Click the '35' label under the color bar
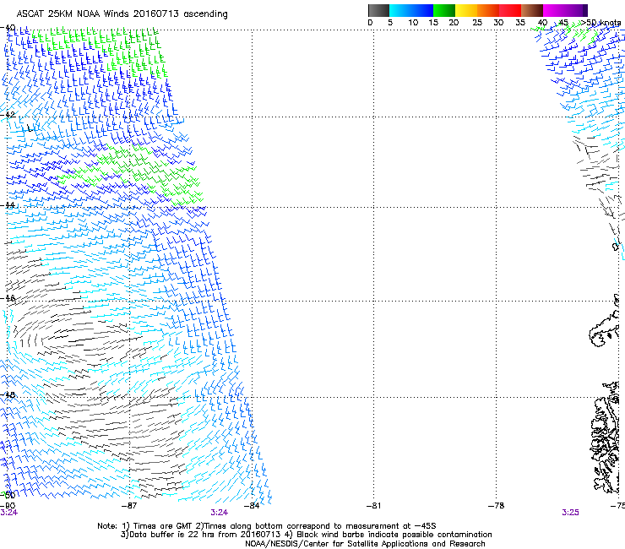Viewport: 625px width, 549px height. 520,23
